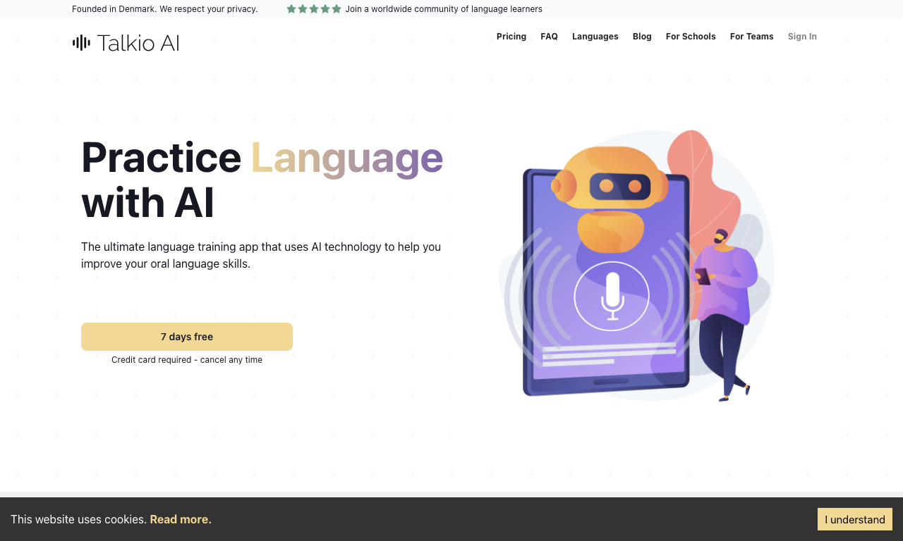Viewport: 903px width, 541px height.
Task: Click the 'Practice Language with AI' headline
Action: coord(262,180)
